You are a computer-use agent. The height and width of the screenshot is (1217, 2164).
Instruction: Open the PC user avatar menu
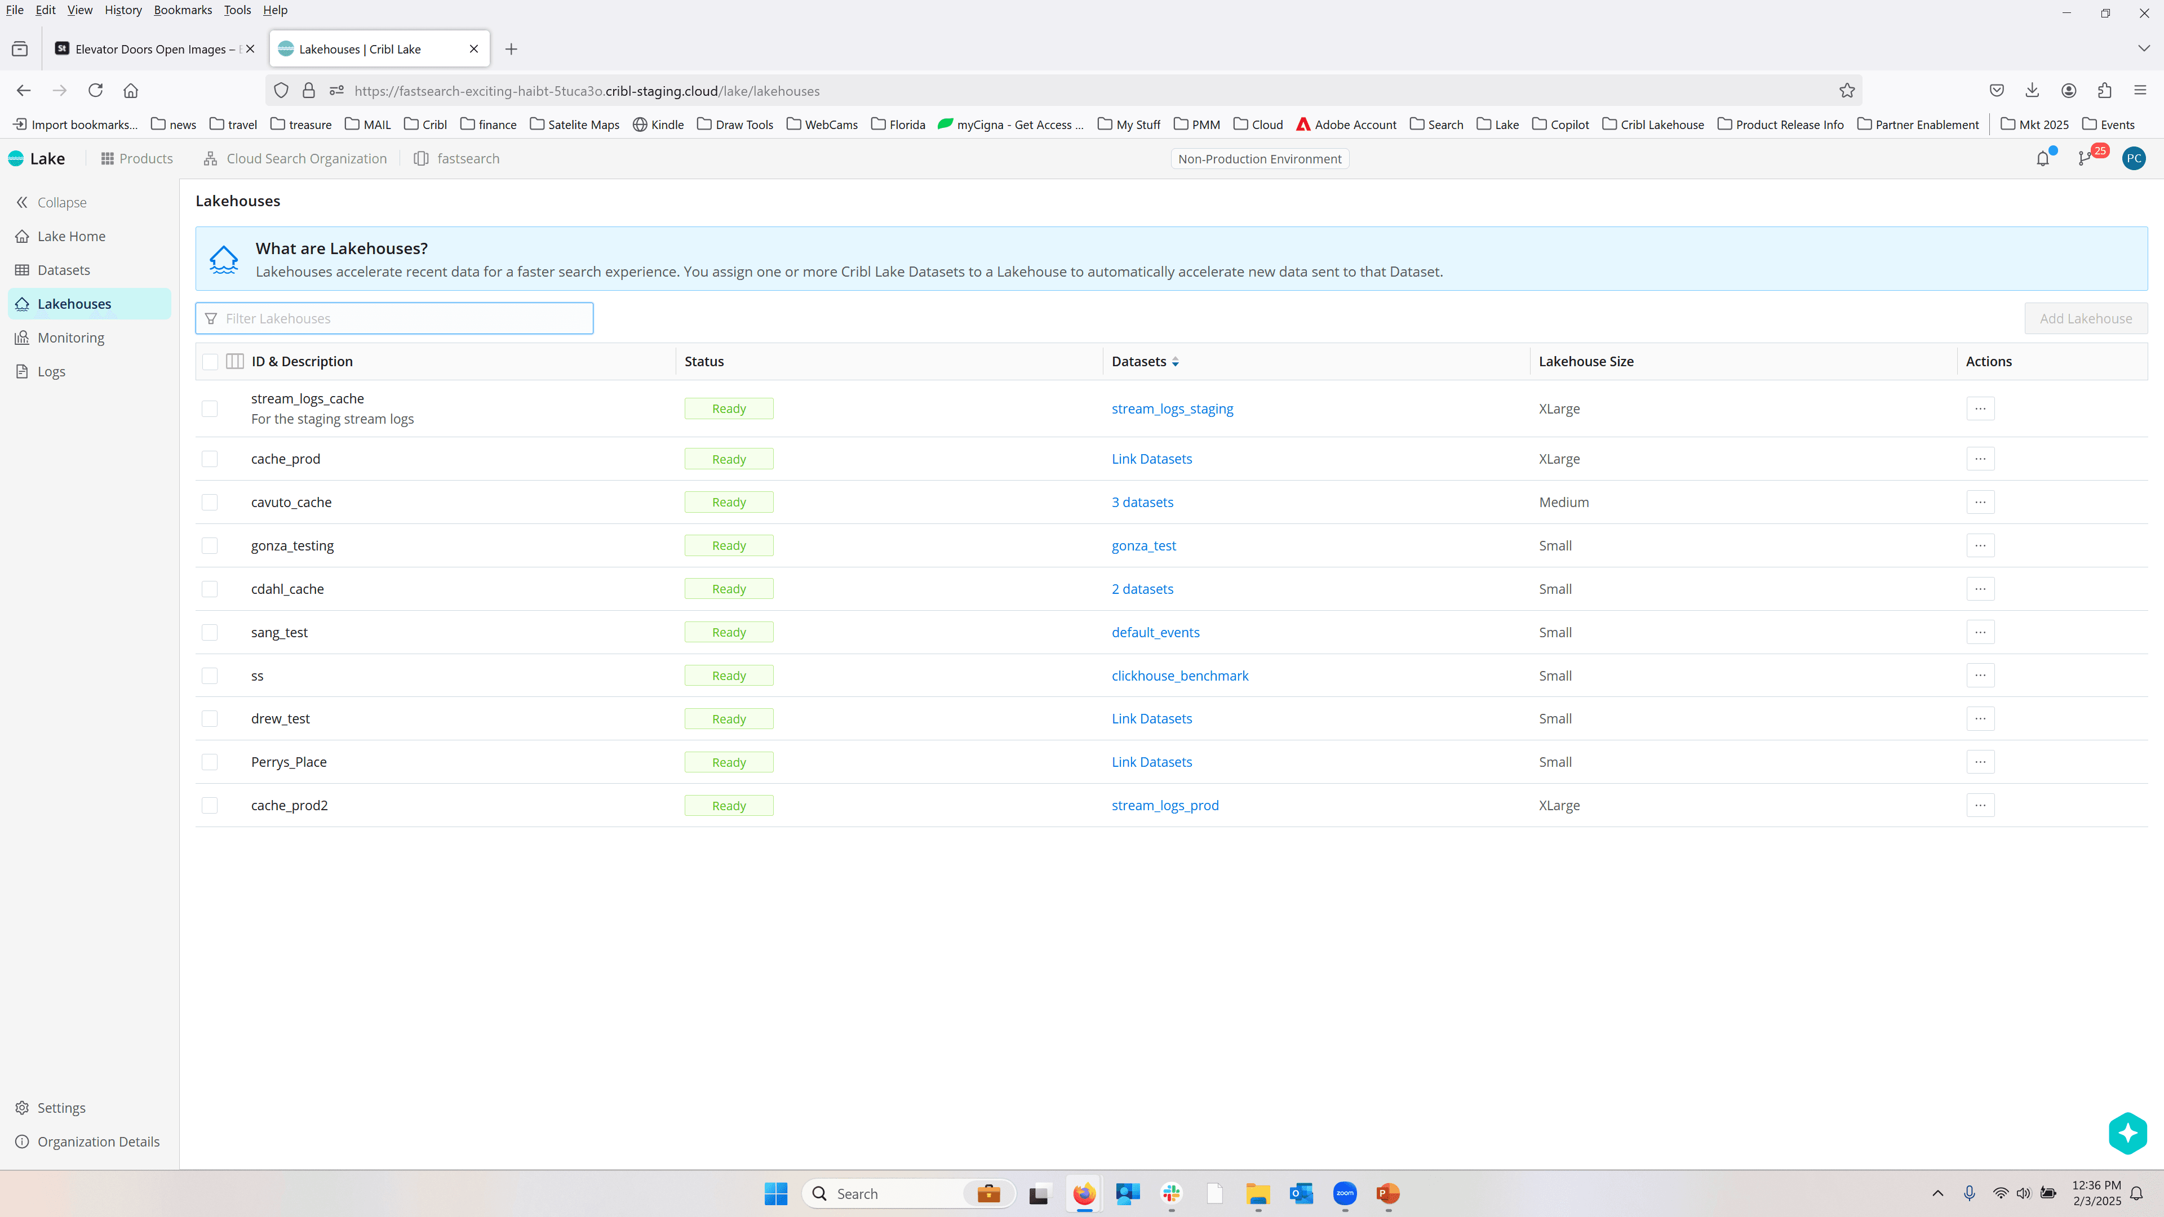[2134, 159]
